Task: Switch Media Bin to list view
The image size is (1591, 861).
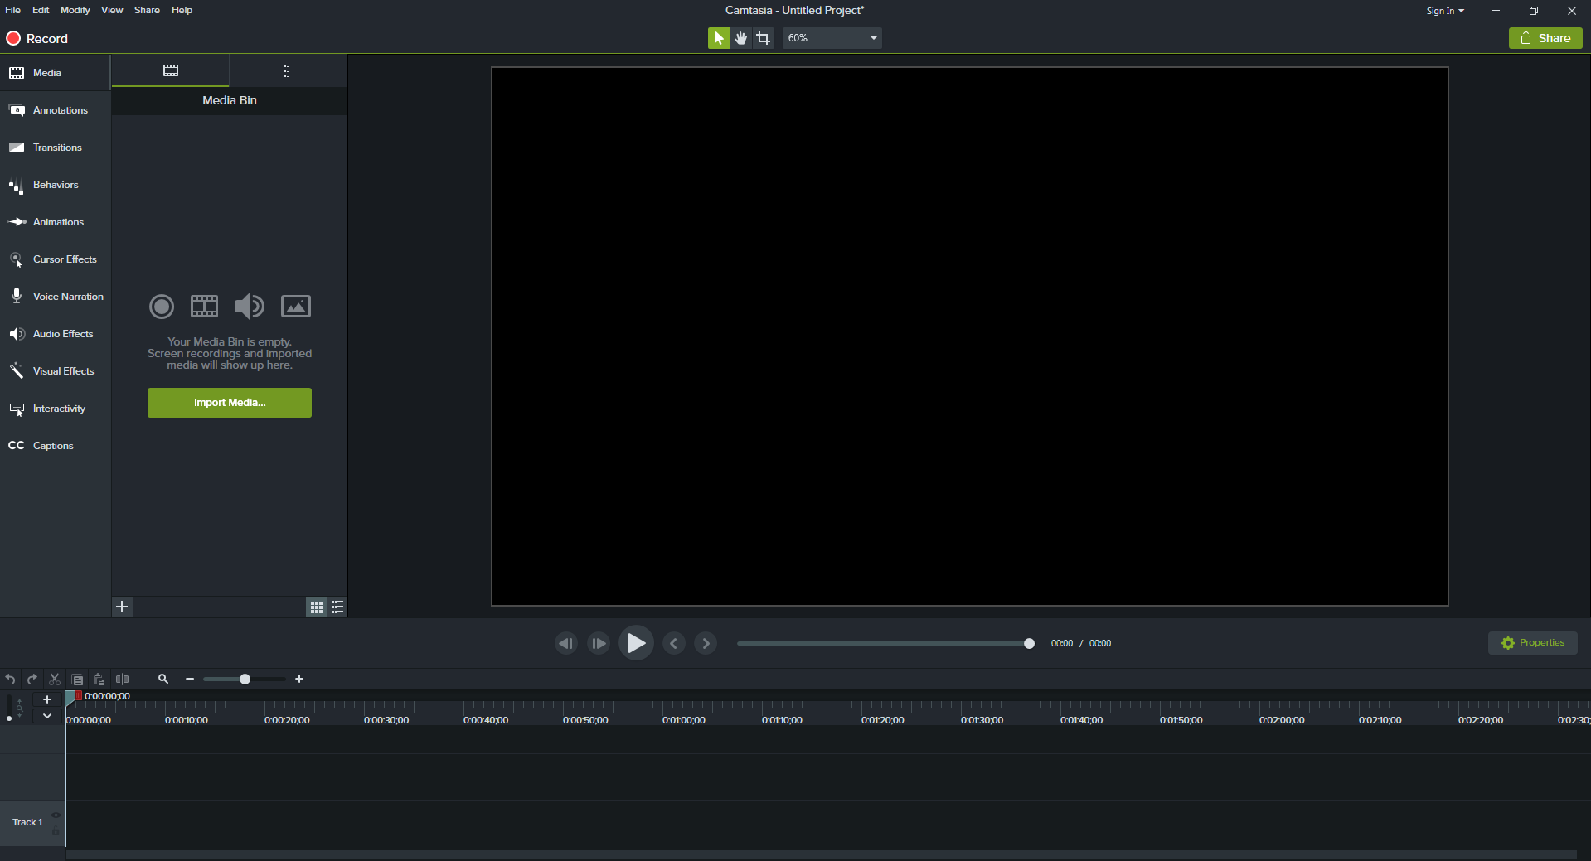Action: [x=337, y=607]
